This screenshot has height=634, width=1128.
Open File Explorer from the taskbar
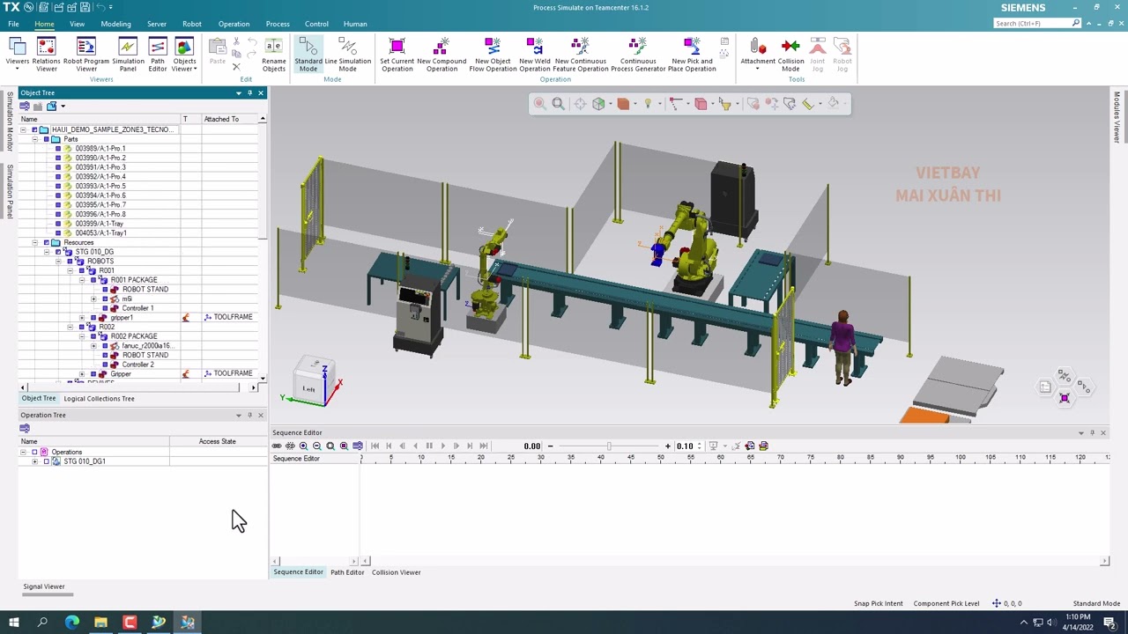(x=100, y=623)
